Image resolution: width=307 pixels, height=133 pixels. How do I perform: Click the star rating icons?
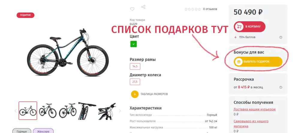pos(193,9)
